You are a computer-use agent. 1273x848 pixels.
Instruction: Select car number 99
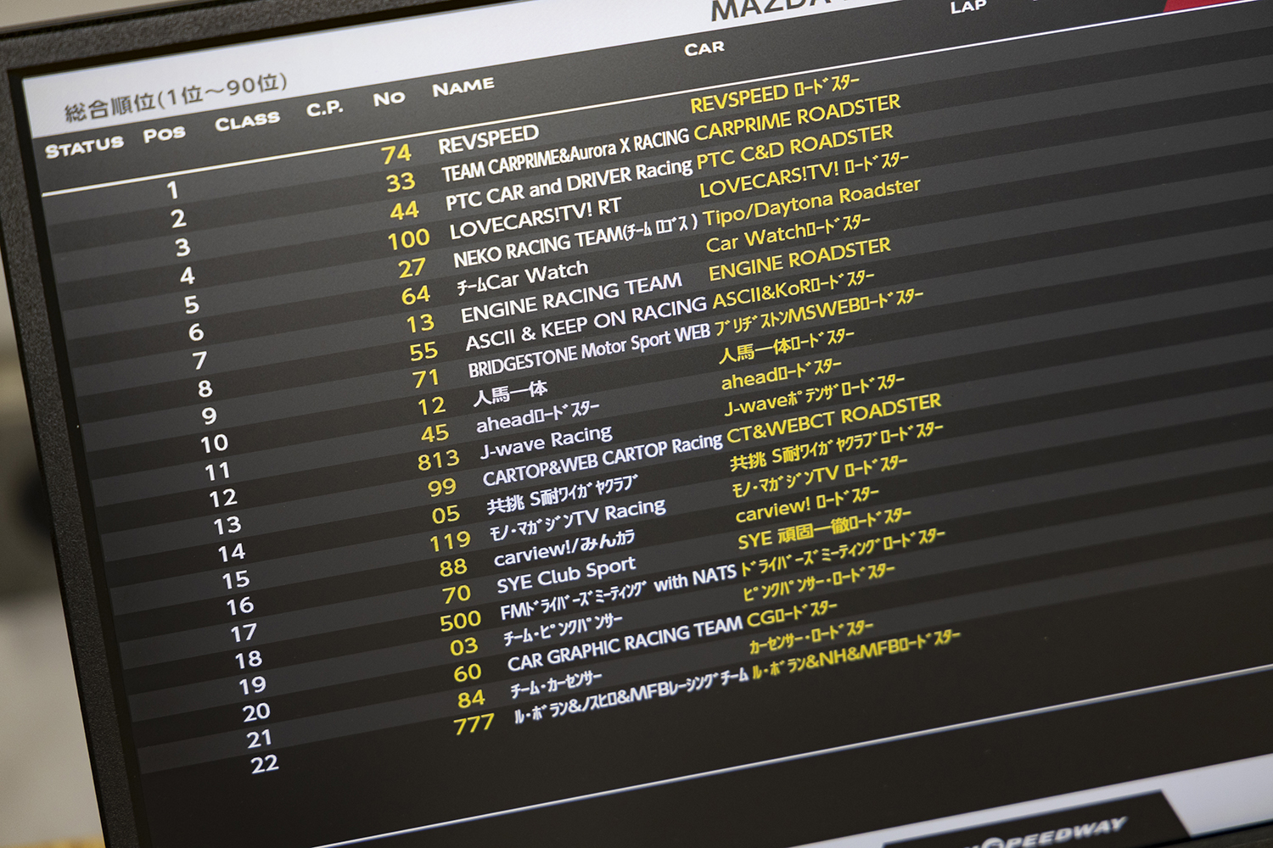coord(441,488)
